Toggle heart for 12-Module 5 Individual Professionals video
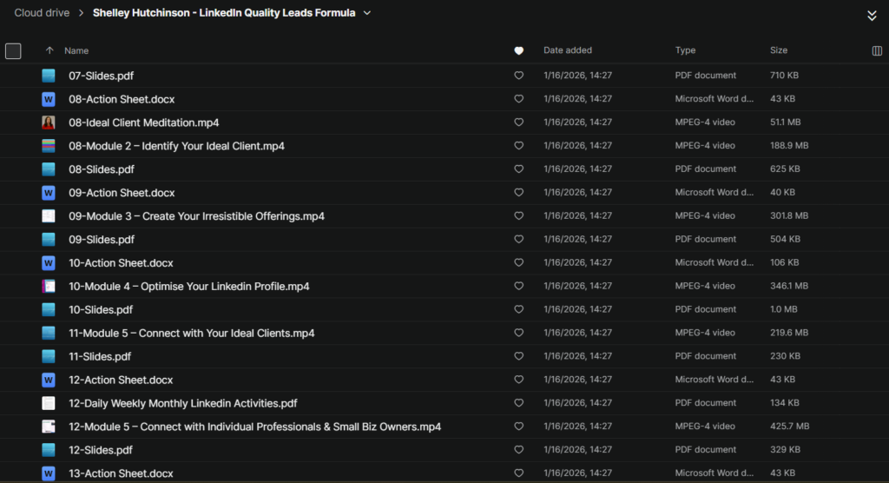Image resolution: width=889 pixels, height=483 pixels. tap(519, 427)
